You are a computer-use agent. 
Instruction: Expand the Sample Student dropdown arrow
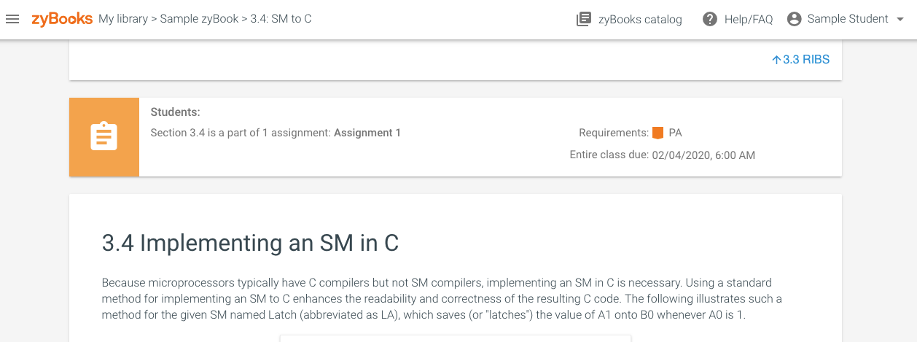tap(900, 20)
